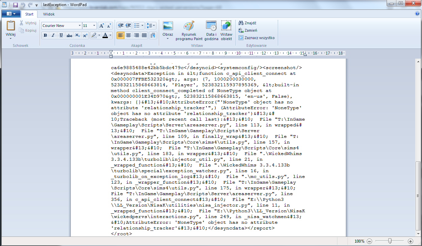Click Zamień replace button
Viewport: 422px width, 246px height.
pyautogui.click(x=248, y=30)
